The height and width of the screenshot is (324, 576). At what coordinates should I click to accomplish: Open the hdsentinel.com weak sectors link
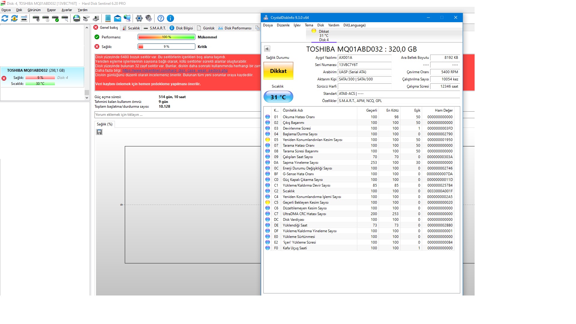click(175, 70)
